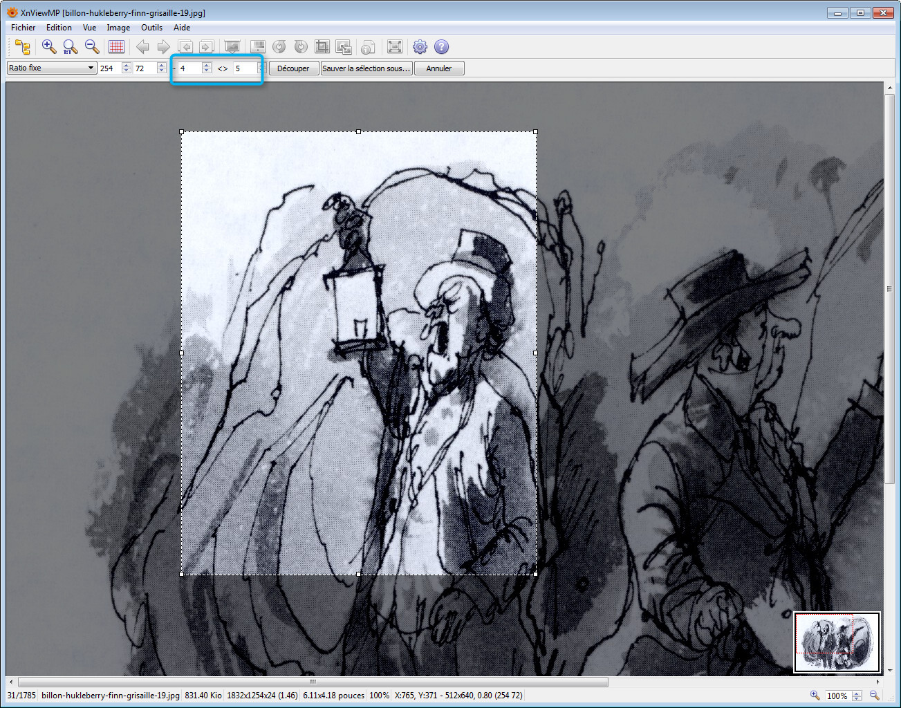Click the spinner arrows next to 254

click(x=126, y=68)
